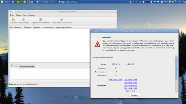Click the Очистить broom icon
Image resolution: width=186 pixels, height=104 pixels.
coord(13,19)
